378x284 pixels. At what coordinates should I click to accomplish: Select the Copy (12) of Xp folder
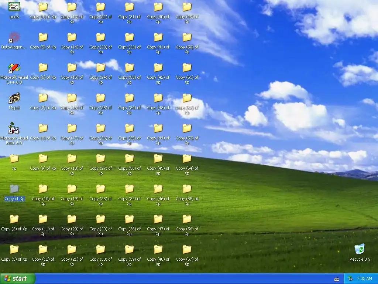(43, 250)
